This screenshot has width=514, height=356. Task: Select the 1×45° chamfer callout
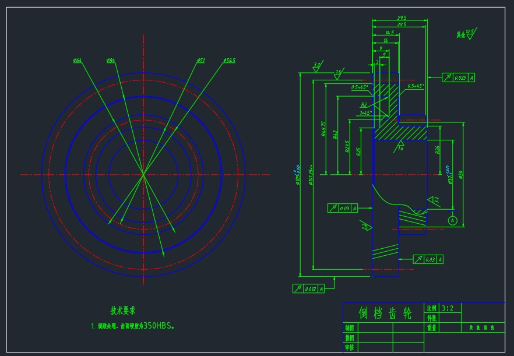pos(366,113)
